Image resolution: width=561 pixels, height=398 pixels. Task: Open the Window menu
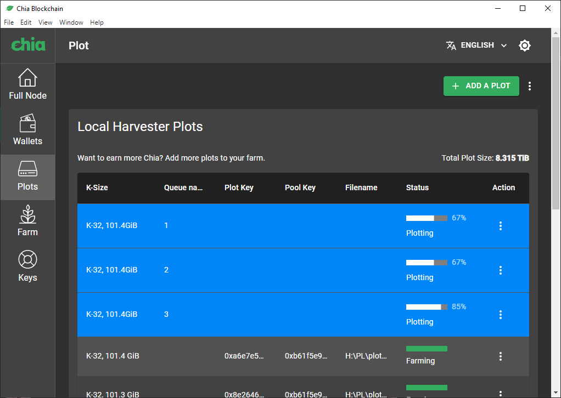click(71, 22)
